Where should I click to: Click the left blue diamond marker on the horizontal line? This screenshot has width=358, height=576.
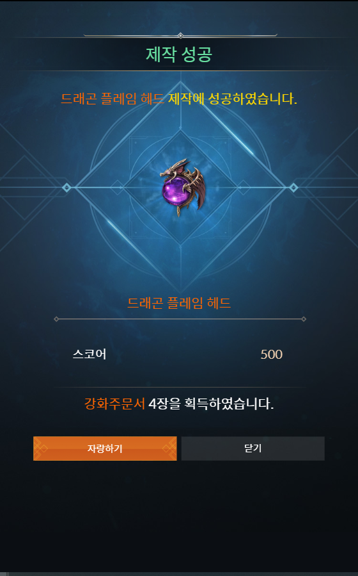tap(66, 188)
